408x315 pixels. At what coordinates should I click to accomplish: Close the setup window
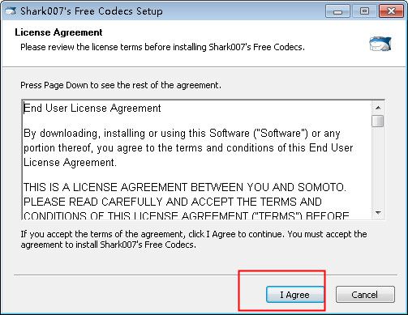(x=391, y=11)
